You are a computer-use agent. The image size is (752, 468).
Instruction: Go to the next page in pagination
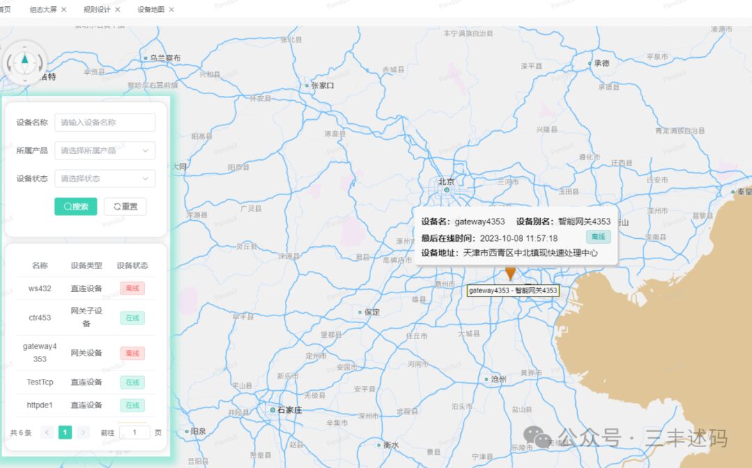83,432
